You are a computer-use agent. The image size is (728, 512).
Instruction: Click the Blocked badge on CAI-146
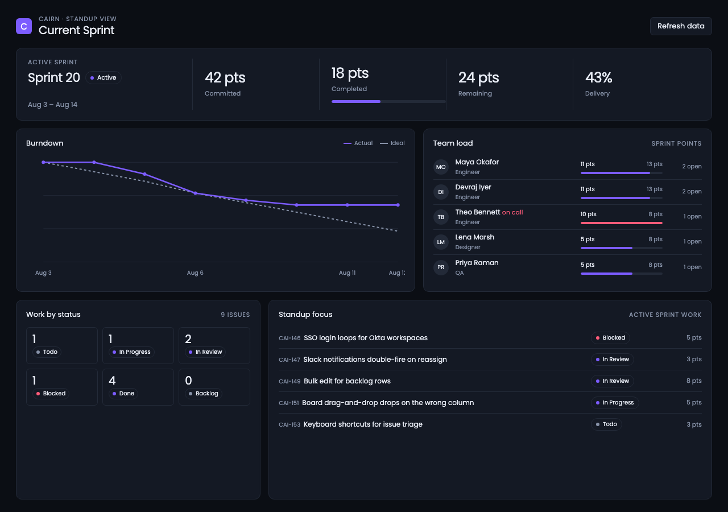(610, 338)
